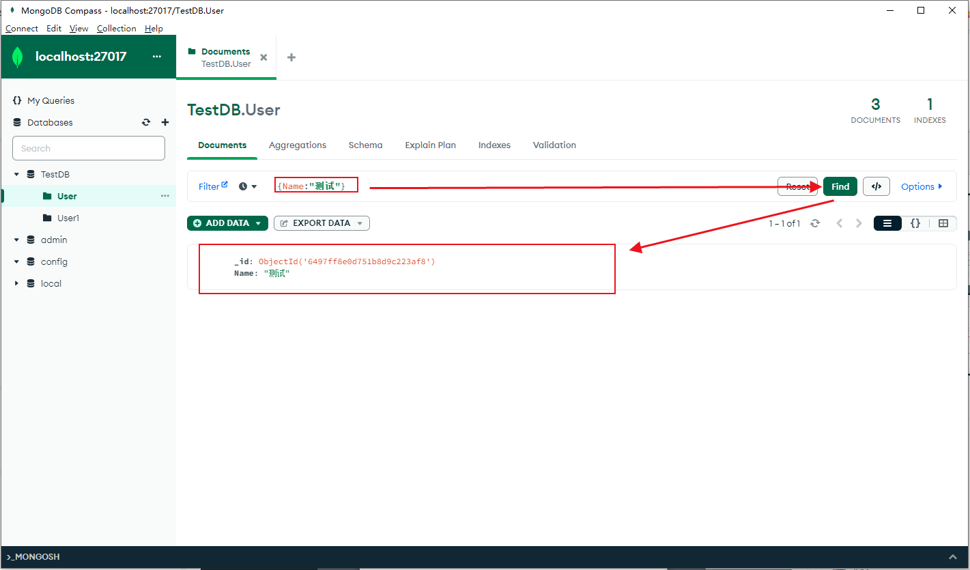Screen dimensions: 970x570
Task: Switch to the Aggregations tab
Action: [x=298, y=145]
